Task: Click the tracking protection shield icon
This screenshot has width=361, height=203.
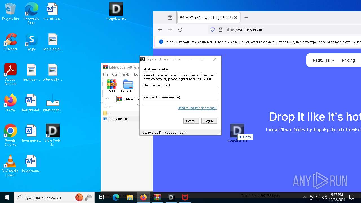Action: coord(213,30)
